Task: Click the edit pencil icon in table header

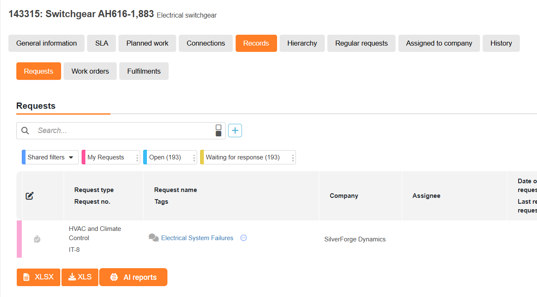Action: 29,196
